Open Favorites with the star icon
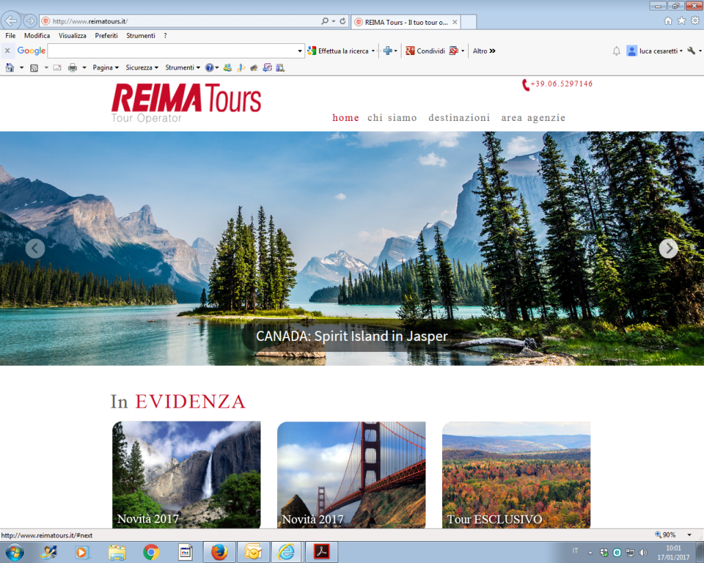704x563 pixels. click(x=681, y=21)
